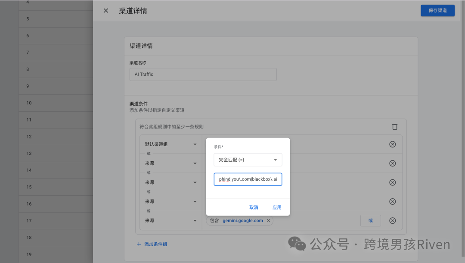The width and height of the screenshot is (465, 263).
Task: Select row 8 in the background list
Action: click(x=56, y=69)
